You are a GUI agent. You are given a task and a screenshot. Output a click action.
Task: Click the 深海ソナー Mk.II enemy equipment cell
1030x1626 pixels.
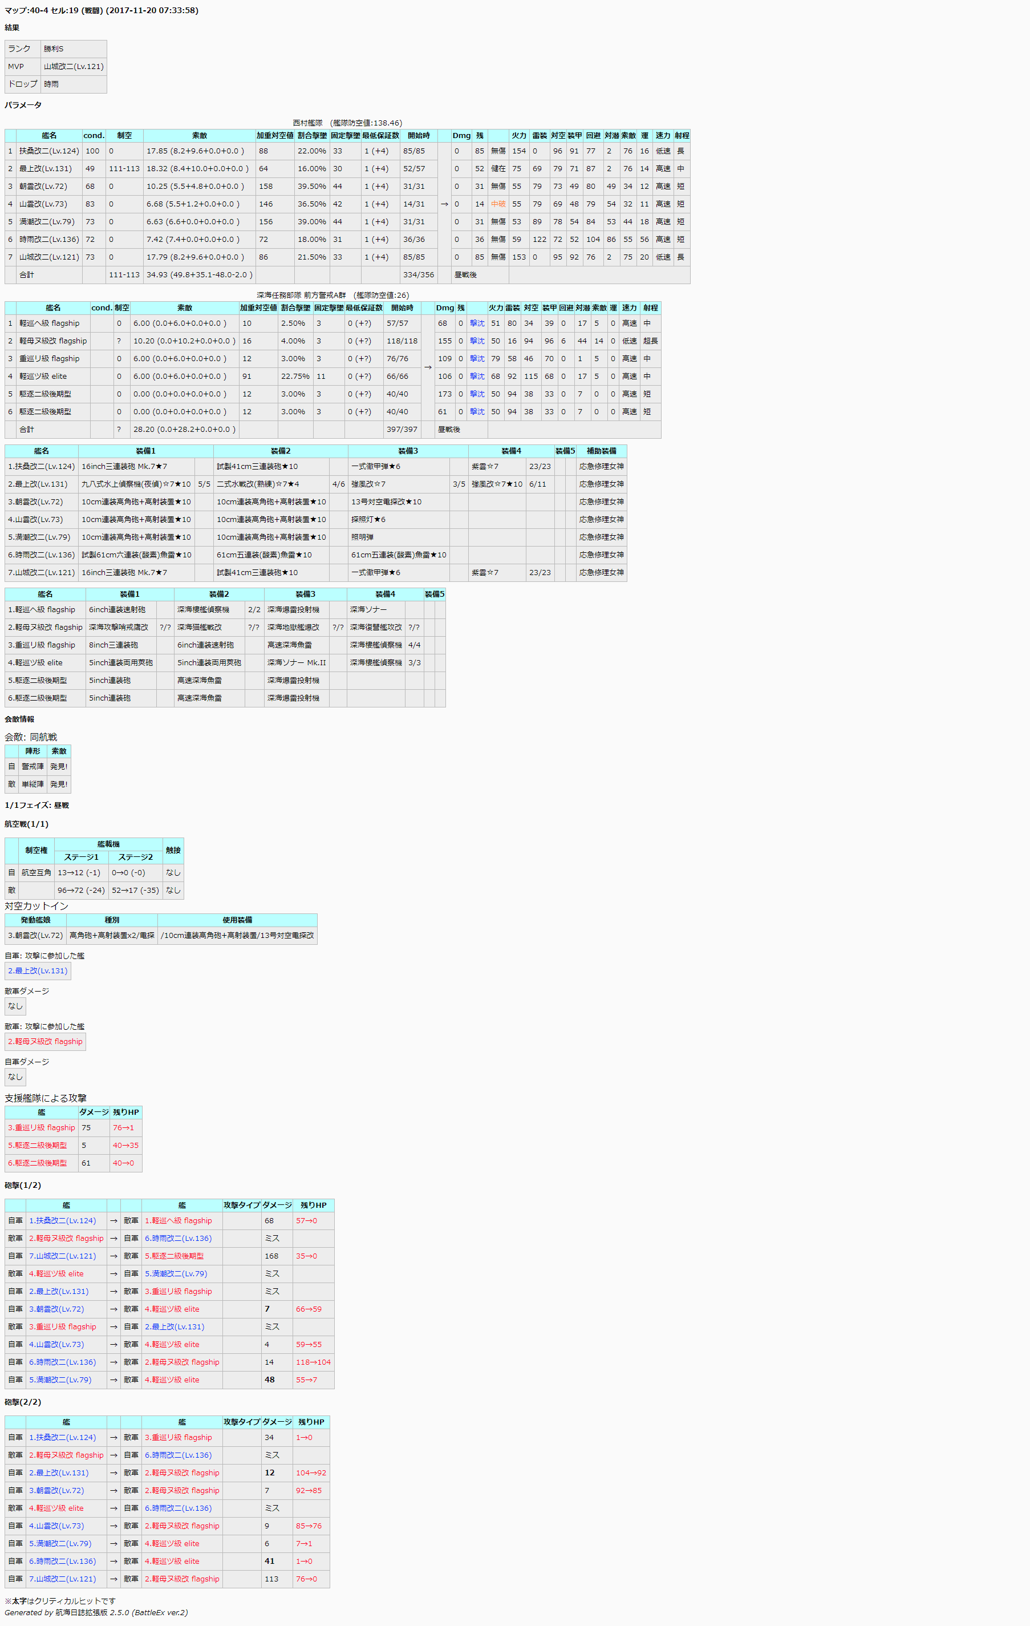(x=297, y=662)
